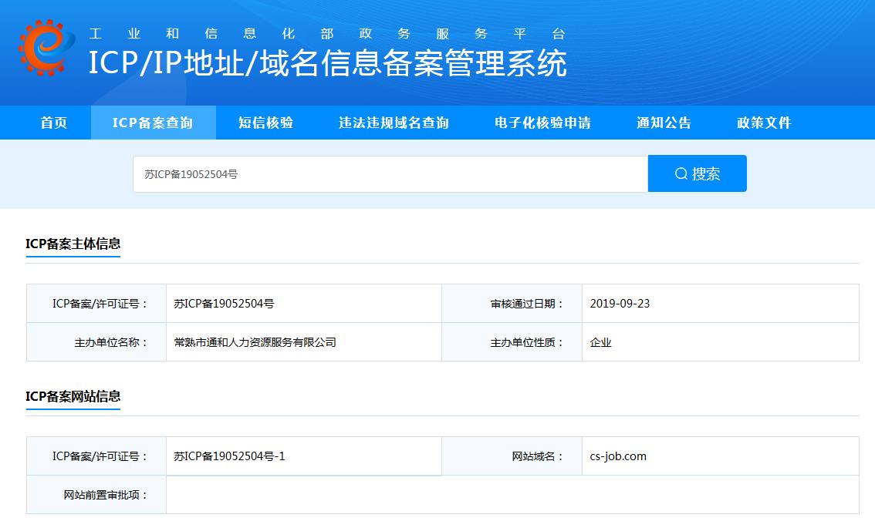Viewport: 875px width, 528px height.
Task: Open the 首页 navigation tab
Action: coord(53,123)
